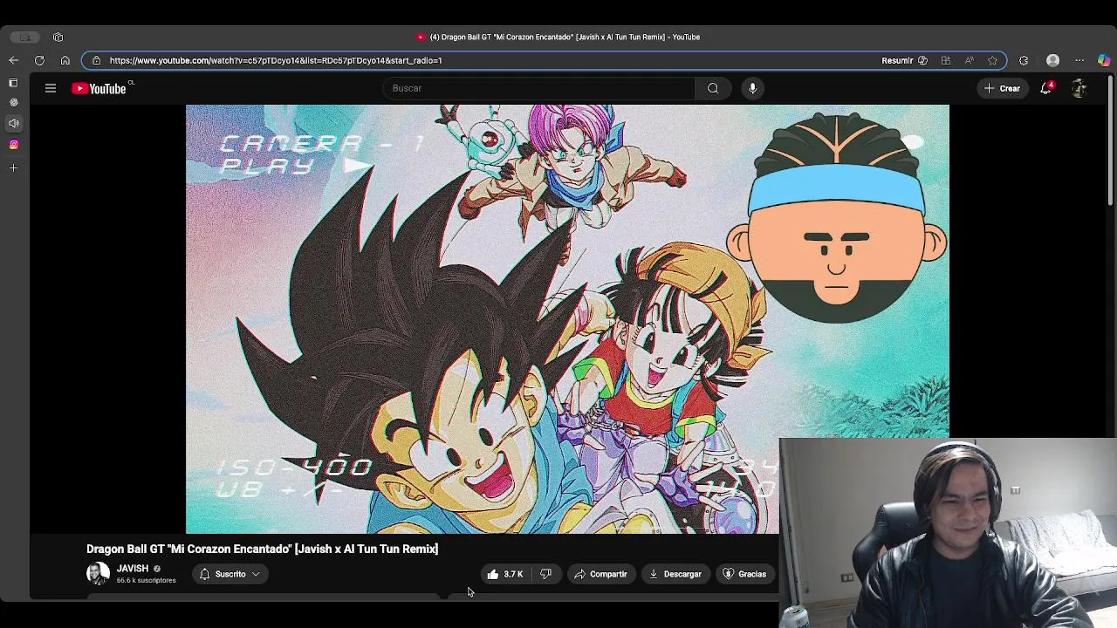1117x628 pixels.
Task: Select the URL in address bar
Action: point(276,60)
